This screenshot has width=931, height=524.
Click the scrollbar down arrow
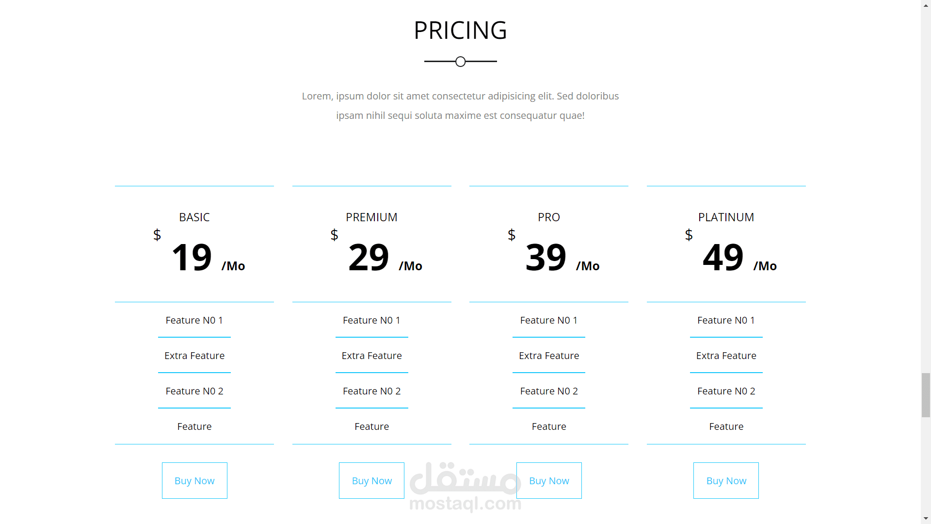(x=926, y=519)
